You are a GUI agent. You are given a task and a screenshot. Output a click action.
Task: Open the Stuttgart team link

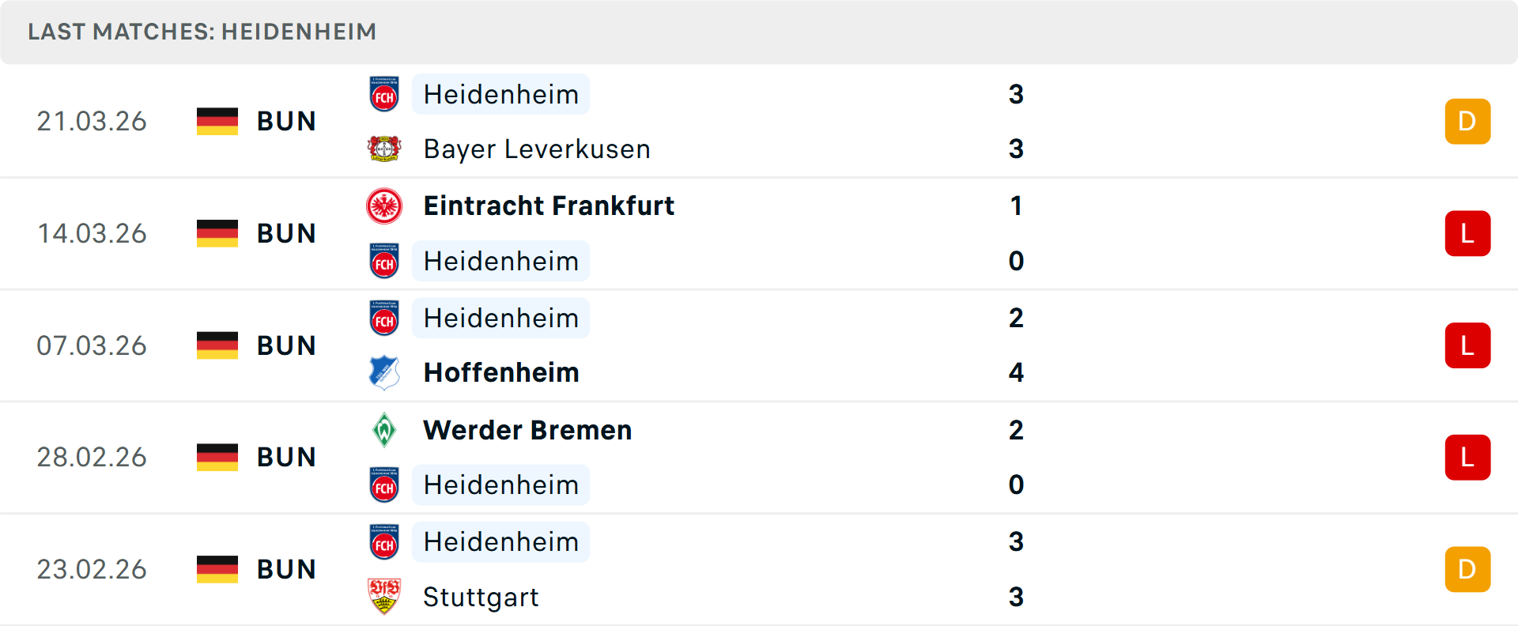coord(481,598)
